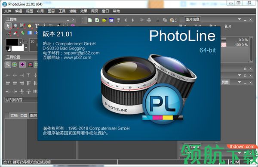Image resolution: width=258 pixels, height=167 pixels.
Task: Open the 图片信息 panel menu arrow
Action: [239, 19]
